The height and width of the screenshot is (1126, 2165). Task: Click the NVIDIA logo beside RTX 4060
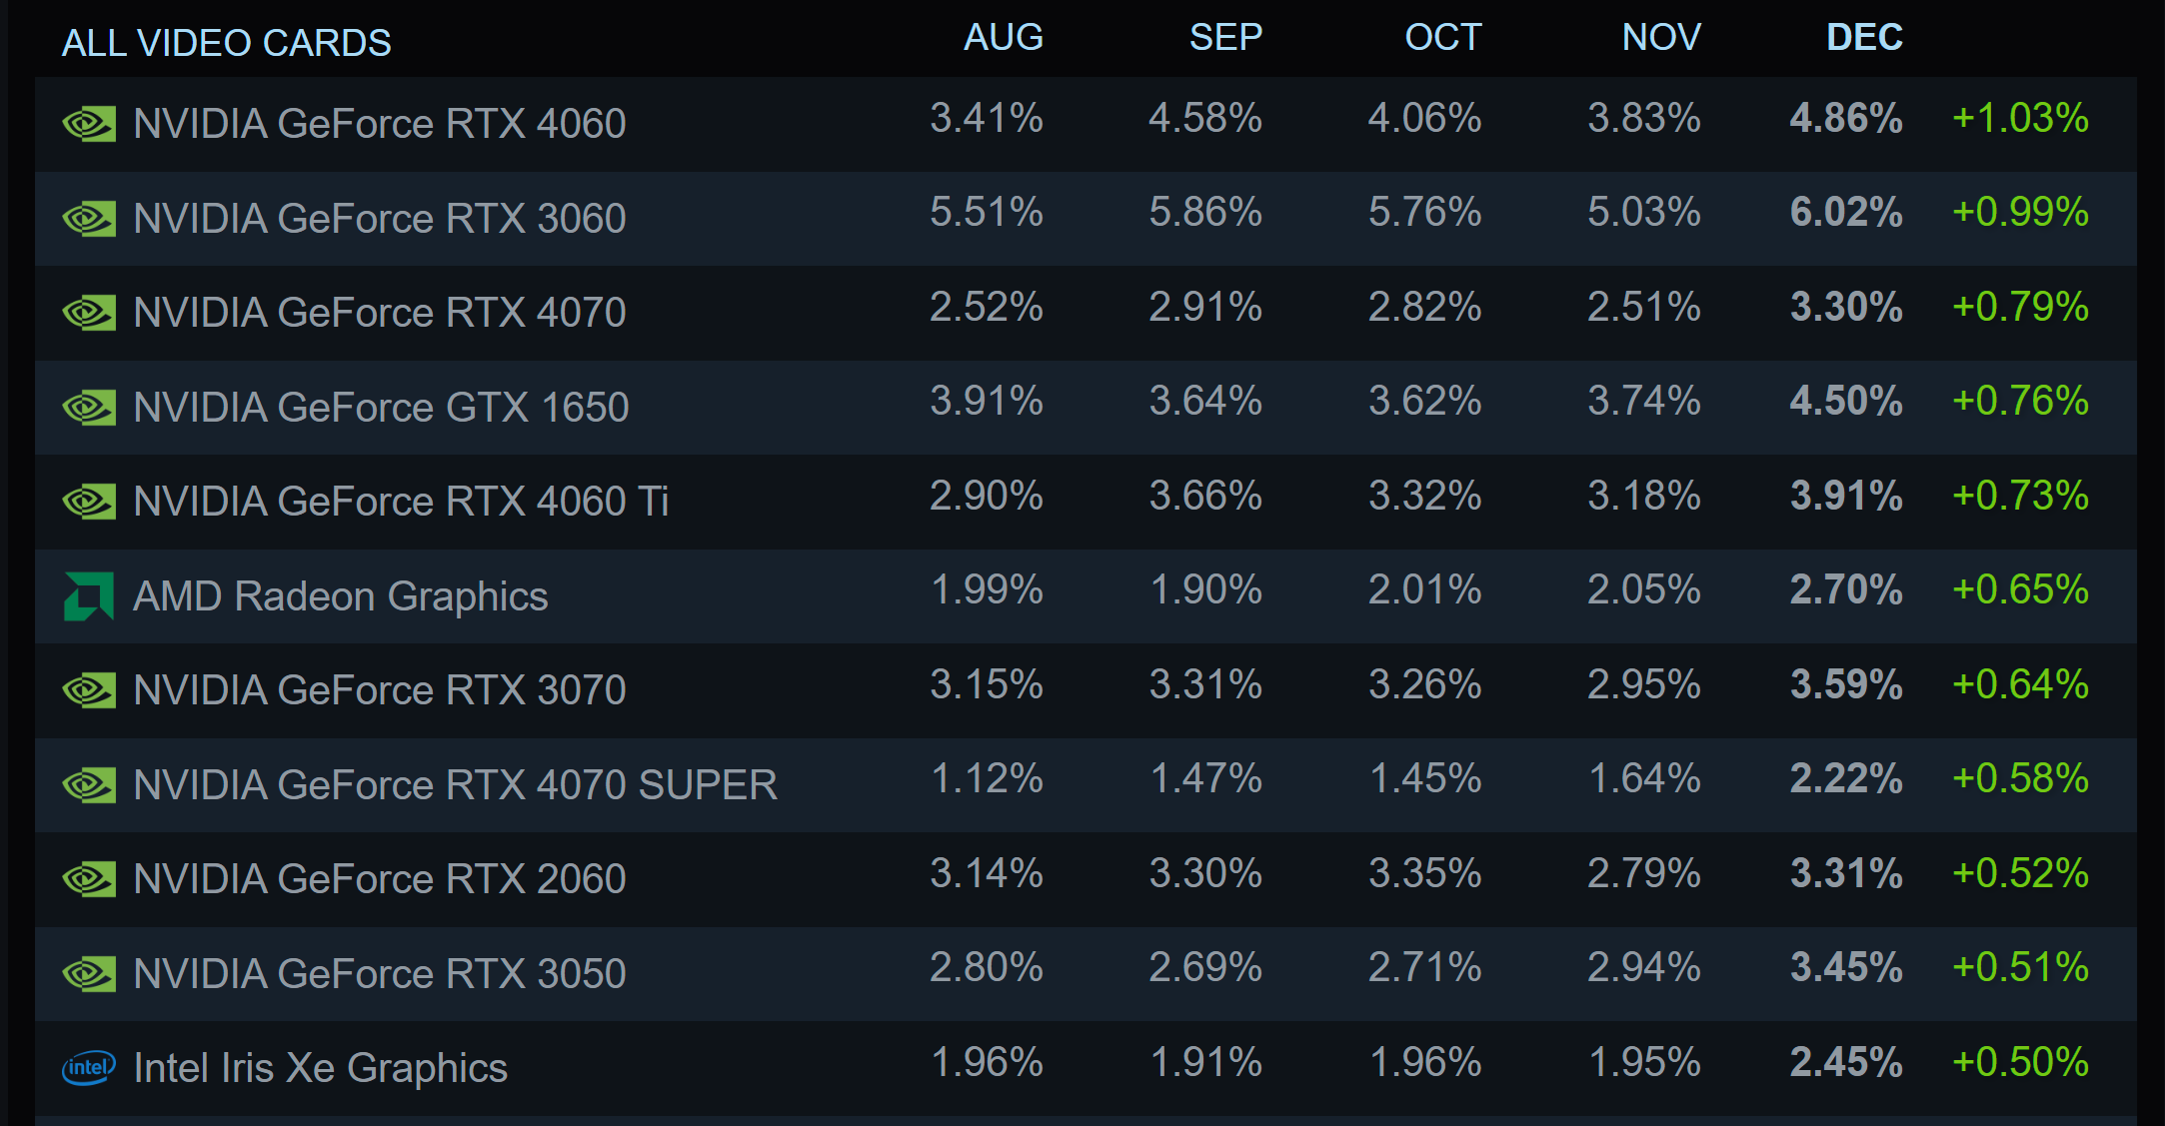(x=89, y=124)
